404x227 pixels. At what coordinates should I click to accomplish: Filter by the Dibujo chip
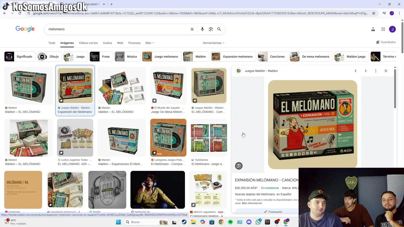point(49,56)
